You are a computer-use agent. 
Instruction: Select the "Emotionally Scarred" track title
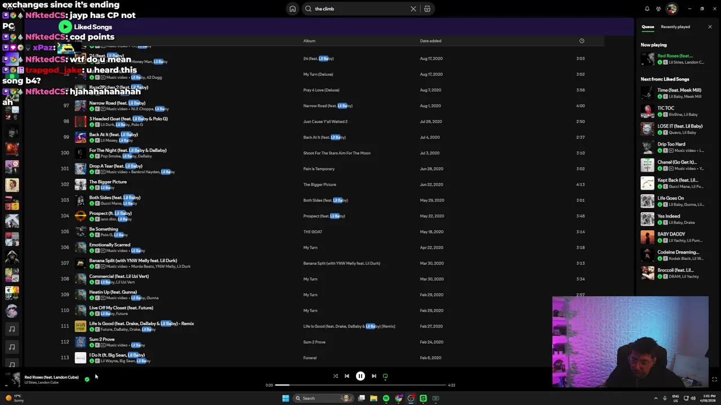(110, 245)
